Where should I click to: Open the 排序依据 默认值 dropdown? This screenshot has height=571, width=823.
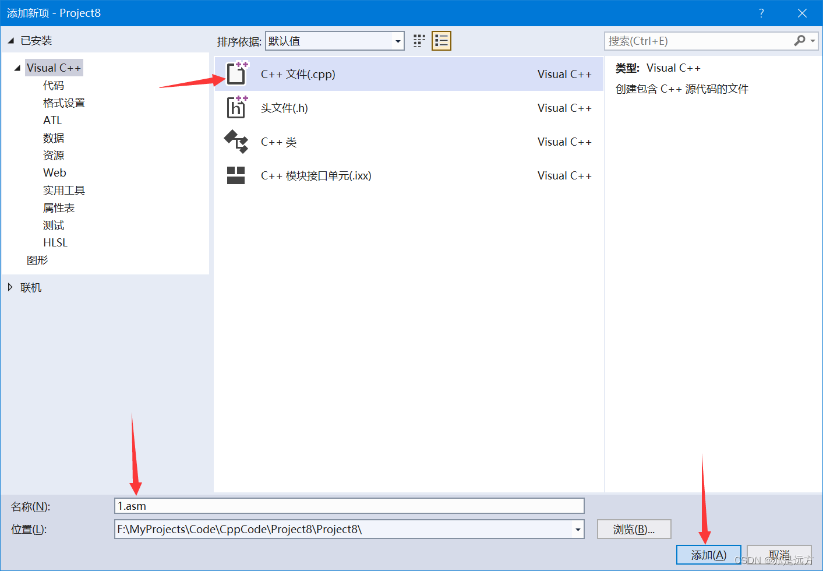pos(335,41)
